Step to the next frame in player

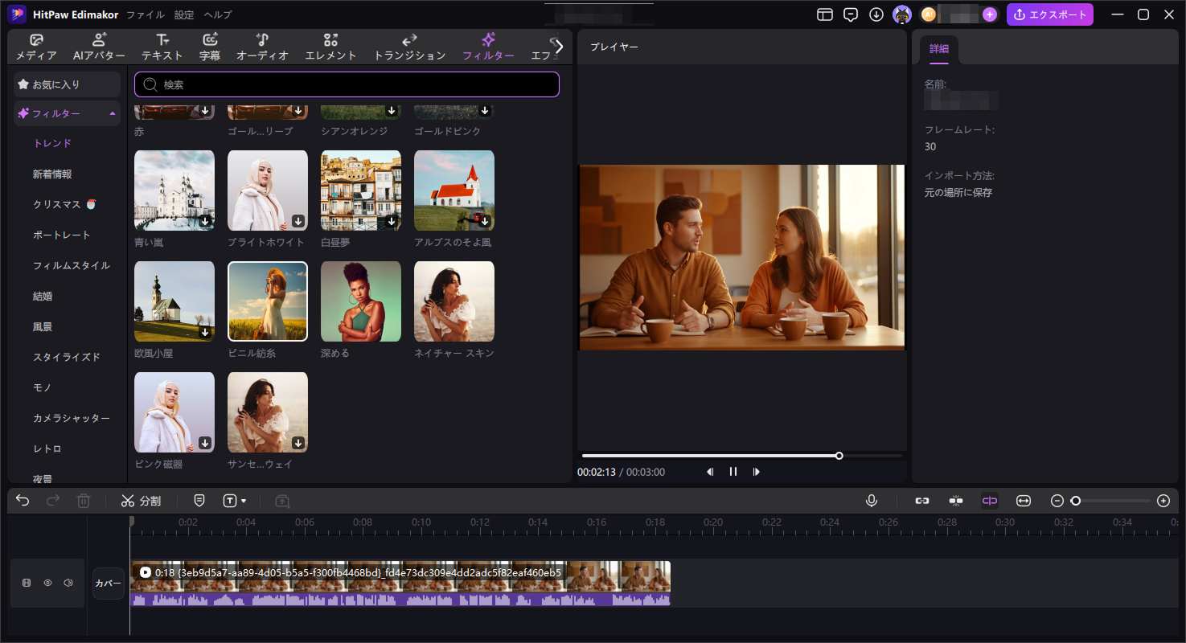pos(756,472)
